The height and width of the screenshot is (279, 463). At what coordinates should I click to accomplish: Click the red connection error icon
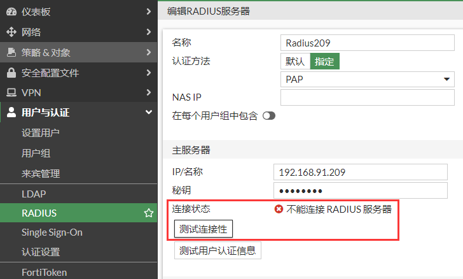(279, 209)
